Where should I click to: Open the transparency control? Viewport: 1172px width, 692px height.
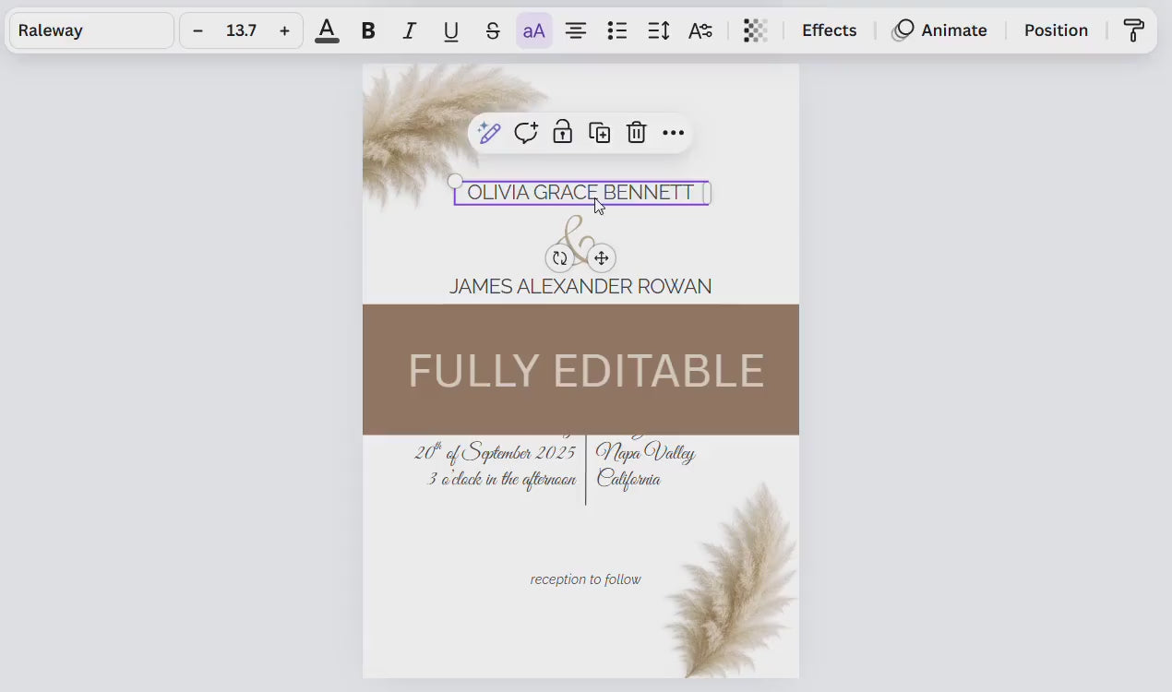point(755,30)
